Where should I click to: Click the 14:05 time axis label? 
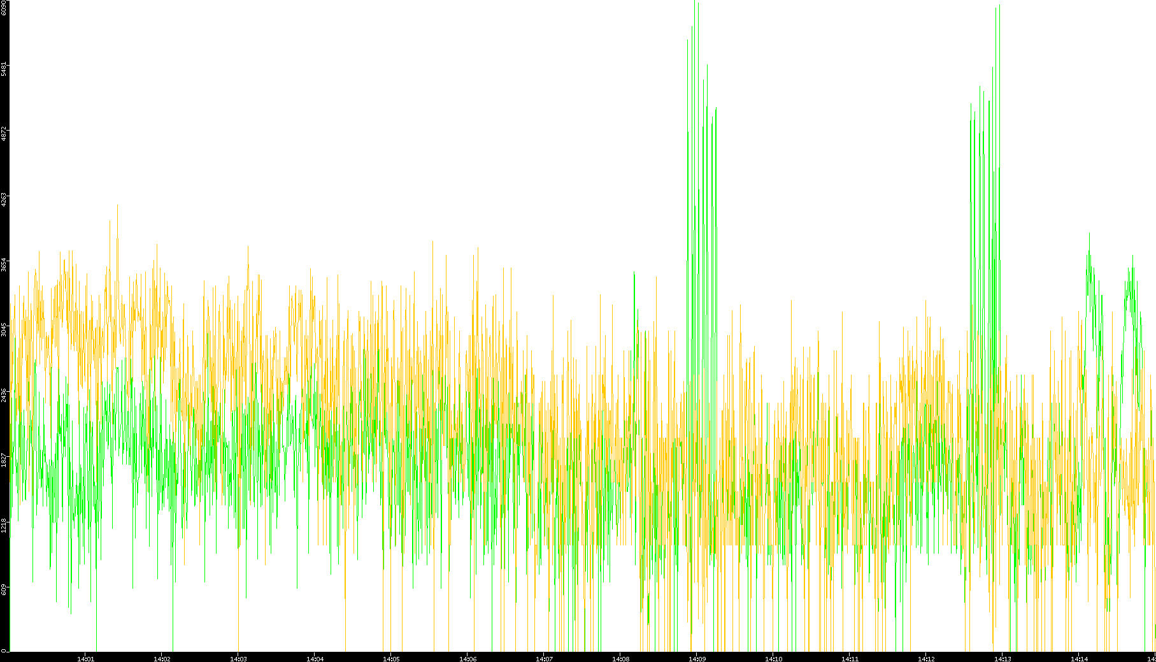[391, 658]
